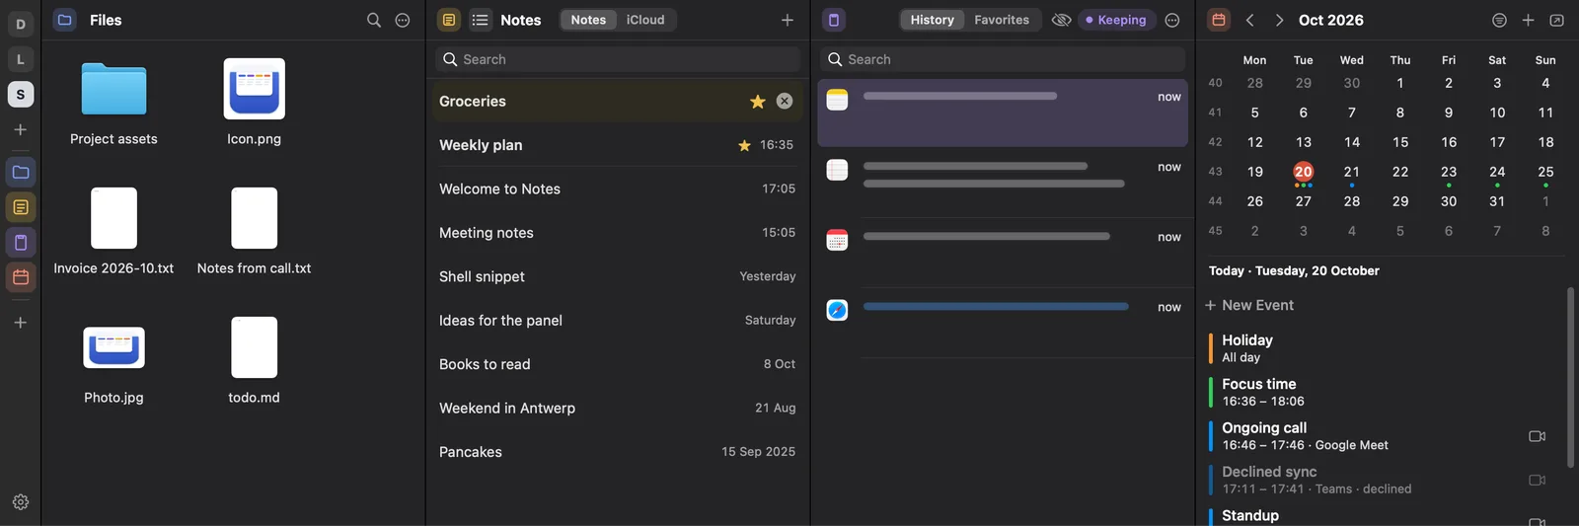Open the Notes panel from the sidebar

pos(21,207)
